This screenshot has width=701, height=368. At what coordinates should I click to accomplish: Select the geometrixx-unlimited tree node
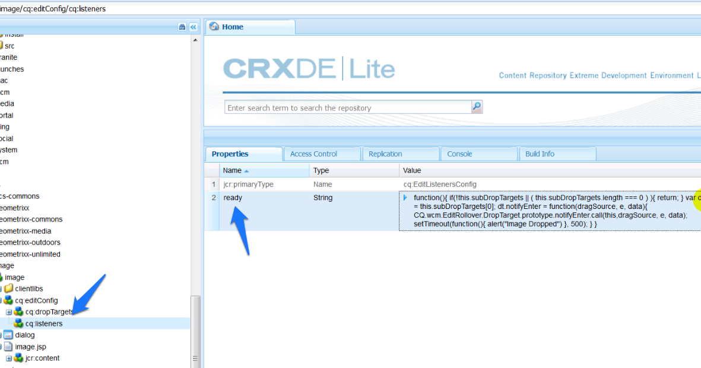[x=30, y=254]
